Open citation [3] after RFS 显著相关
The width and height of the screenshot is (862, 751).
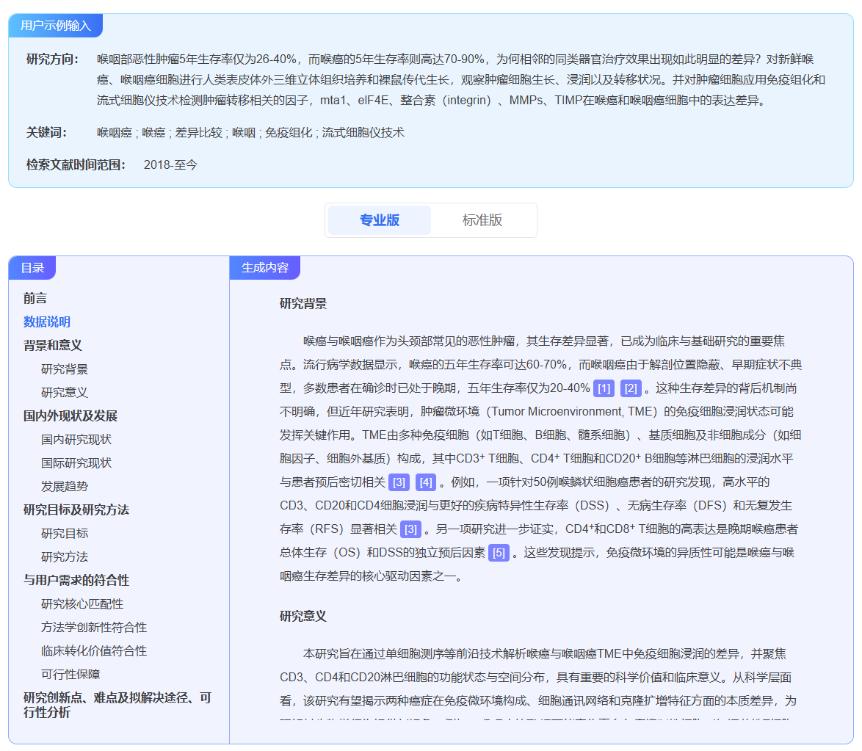pos(410,529)
